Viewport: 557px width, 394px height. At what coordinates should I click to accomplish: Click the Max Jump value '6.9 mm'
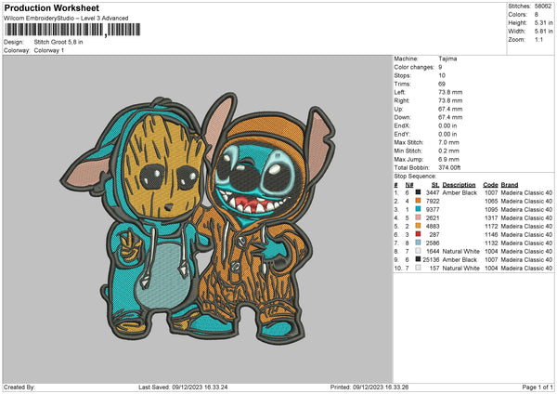tap(448, 159)
